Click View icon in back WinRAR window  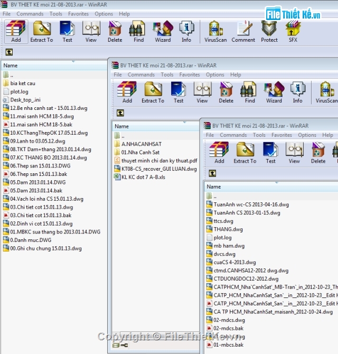coord(91,31)
